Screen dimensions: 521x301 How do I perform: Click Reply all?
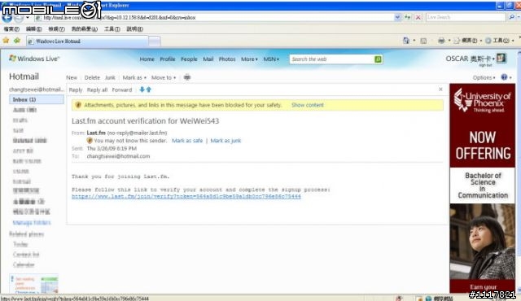[97, 89]
